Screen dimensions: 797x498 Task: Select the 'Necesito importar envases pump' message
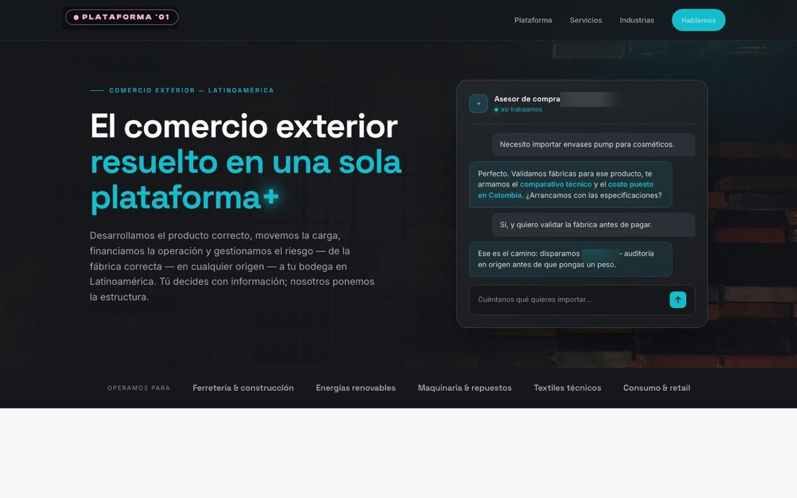point(593,144)
